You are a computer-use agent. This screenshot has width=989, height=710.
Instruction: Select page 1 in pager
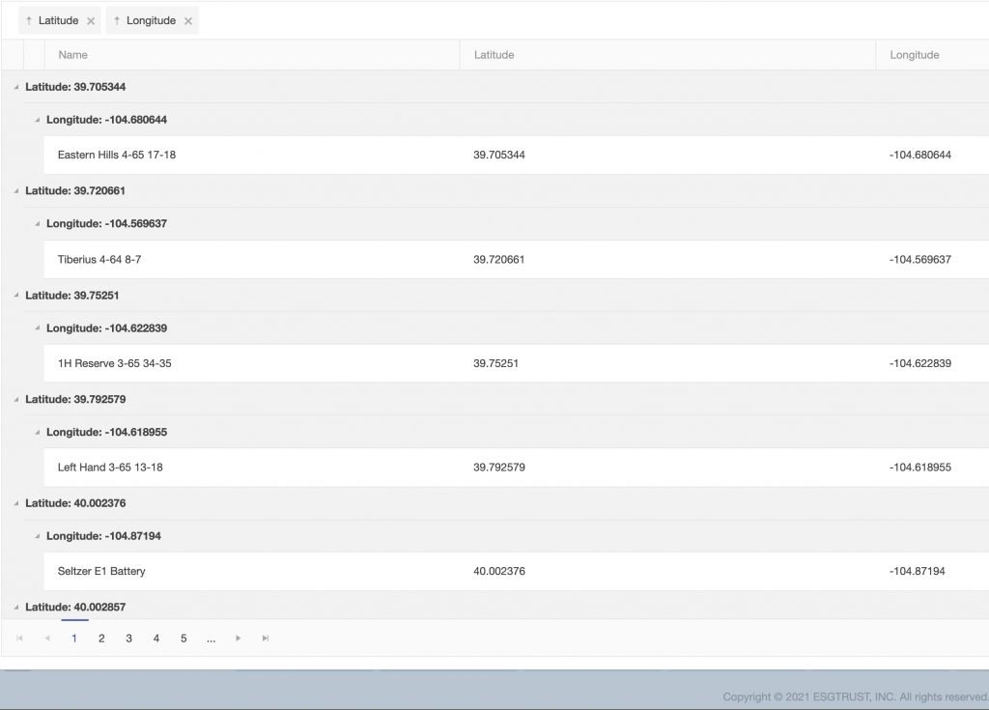pos(74,639)
